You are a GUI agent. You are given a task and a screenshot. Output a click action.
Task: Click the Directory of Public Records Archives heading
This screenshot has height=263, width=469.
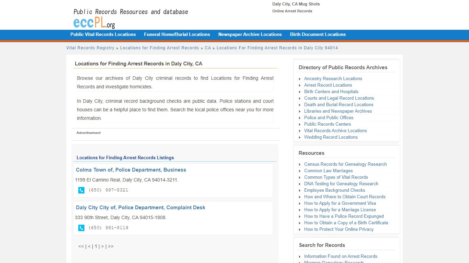tap(343, 67)
